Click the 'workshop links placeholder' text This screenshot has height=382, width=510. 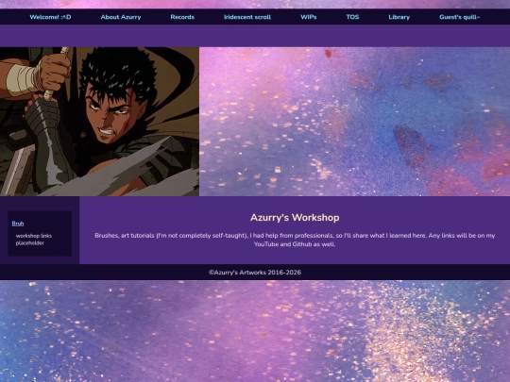click(x=34, y=240)
